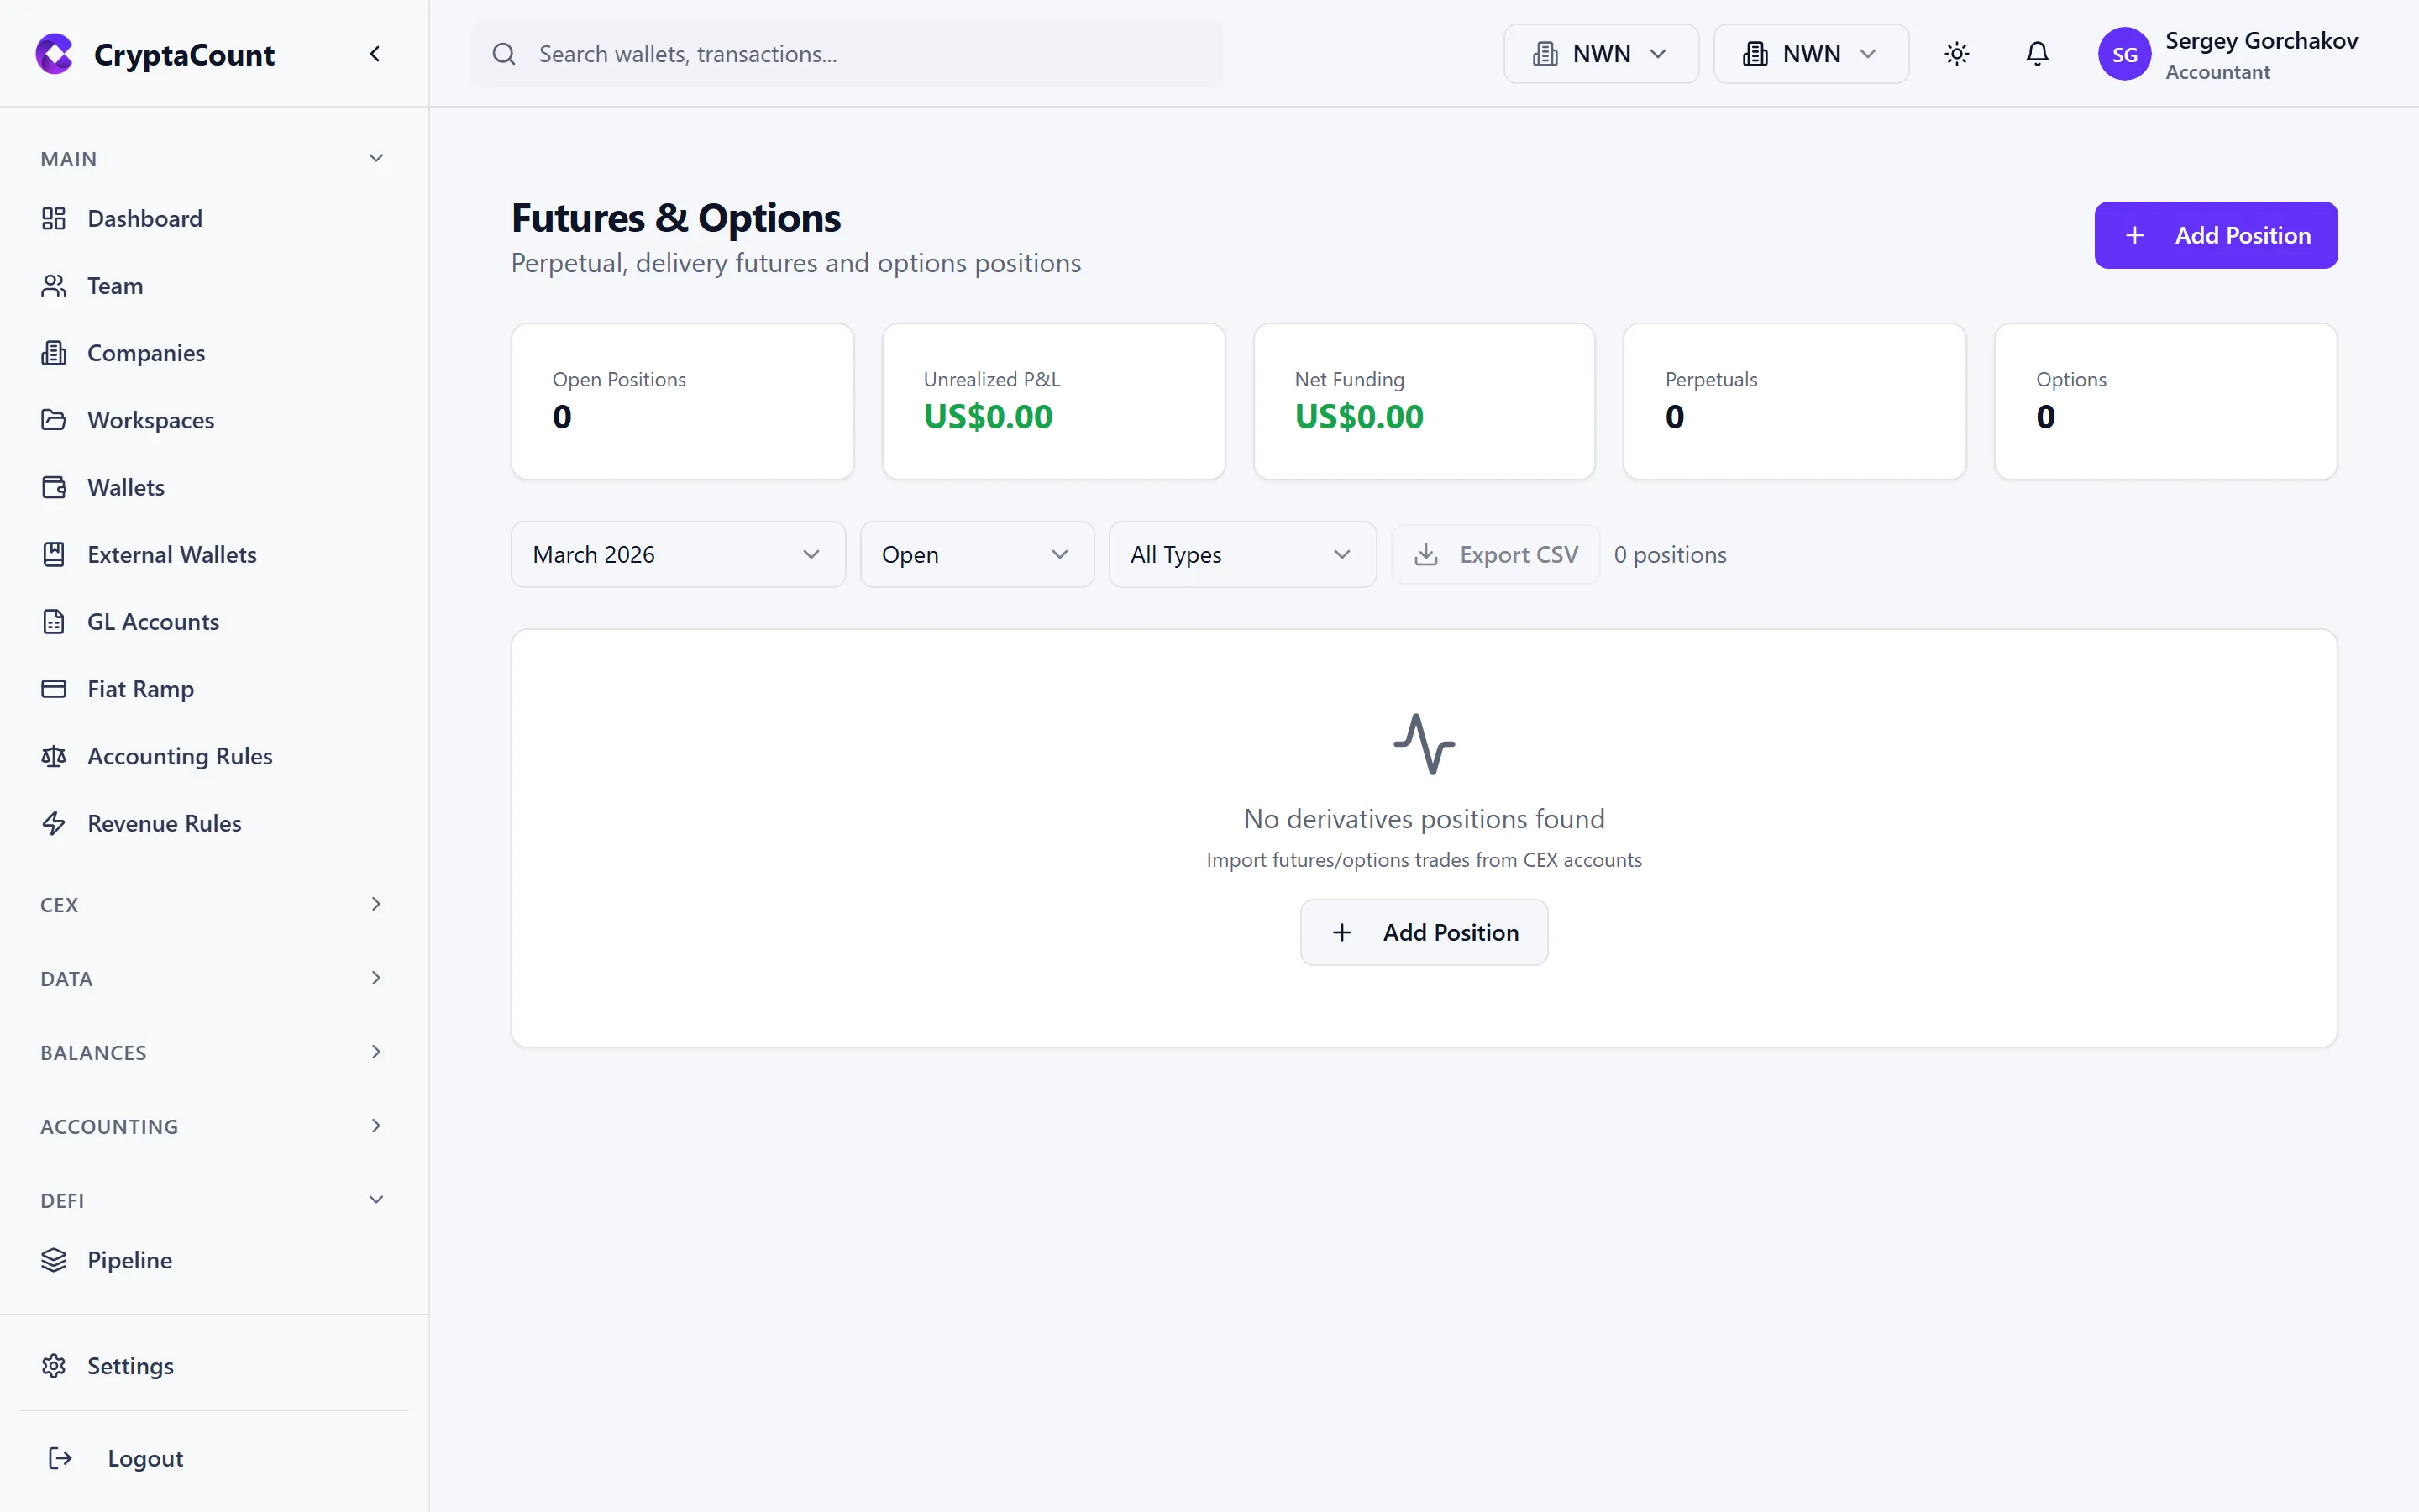Click the Revenue Rules lightning icon
Viewport: 2419px width, 1512px height.
(54, 823)
